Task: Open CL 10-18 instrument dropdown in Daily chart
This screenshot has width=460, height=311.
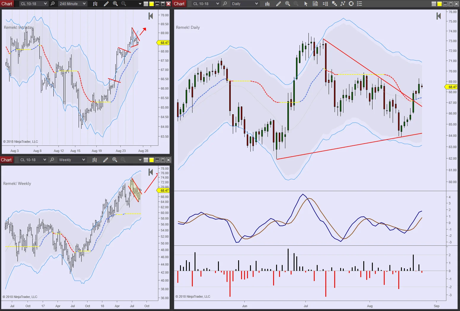Action: tap(206, 4)
